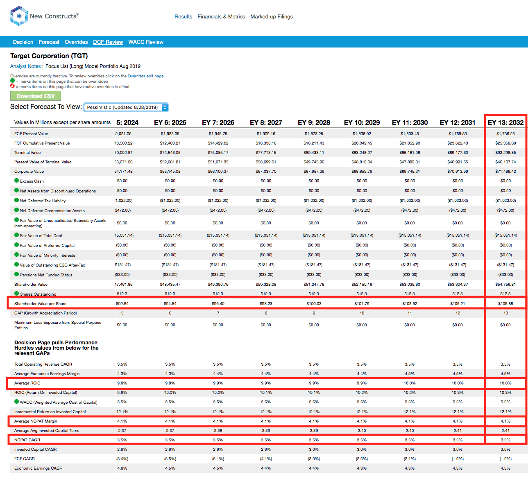
Task: Click the $100.03 per-share value for 2028
Action: click(x=314, y=304)
